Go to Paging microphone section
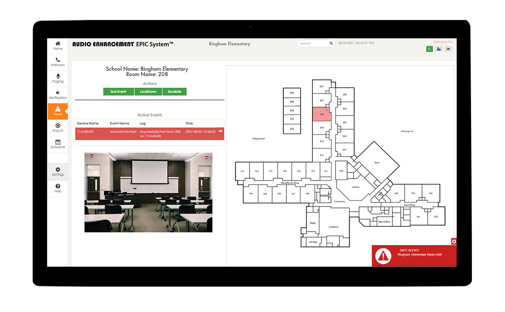The width and height of the screenshot is (505, 312). click(x=58, y=78)
